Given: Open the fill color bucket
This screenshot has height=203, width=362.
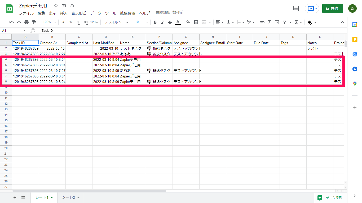Looking at the screenshot, I should [x=188, y=22].
